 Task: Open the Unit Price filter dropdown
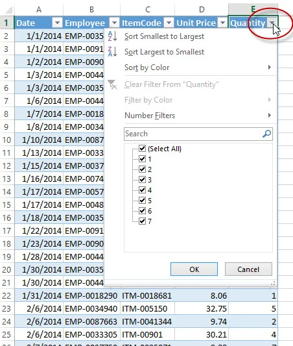(x=222, y=23)
